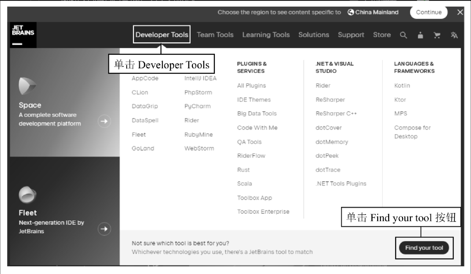Open the Toolbox Enterprise link
This screenshot has height=274, width=471.
tap(263, 211)
